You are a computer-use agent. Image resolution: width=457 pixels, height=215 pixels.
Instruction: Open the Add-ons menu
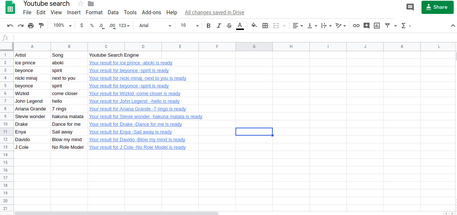click(x=151, y=12)
